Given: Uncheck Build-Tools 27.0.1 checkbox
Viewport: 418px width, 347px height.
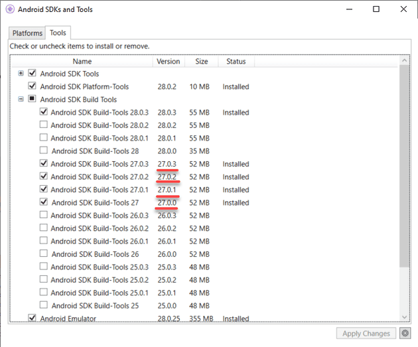Looking at the screenshot, I should [x=43, y=189].
